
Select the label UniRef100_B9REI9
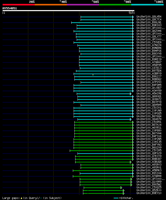149,60
